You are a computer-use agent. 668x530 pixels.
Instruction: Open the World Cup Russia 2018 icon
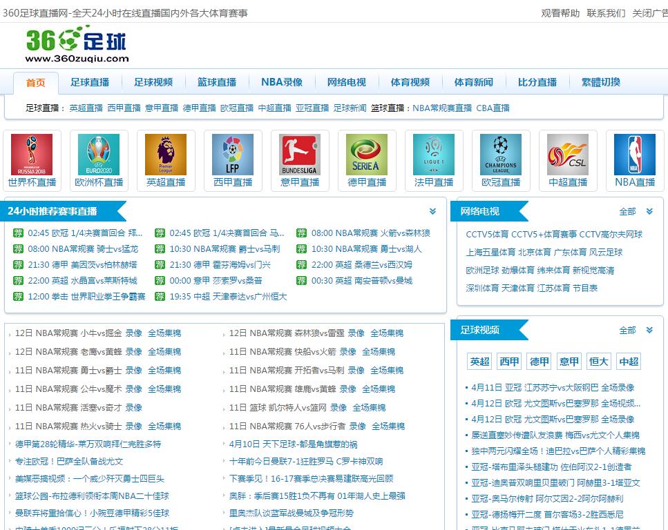[x=32, y=155]
